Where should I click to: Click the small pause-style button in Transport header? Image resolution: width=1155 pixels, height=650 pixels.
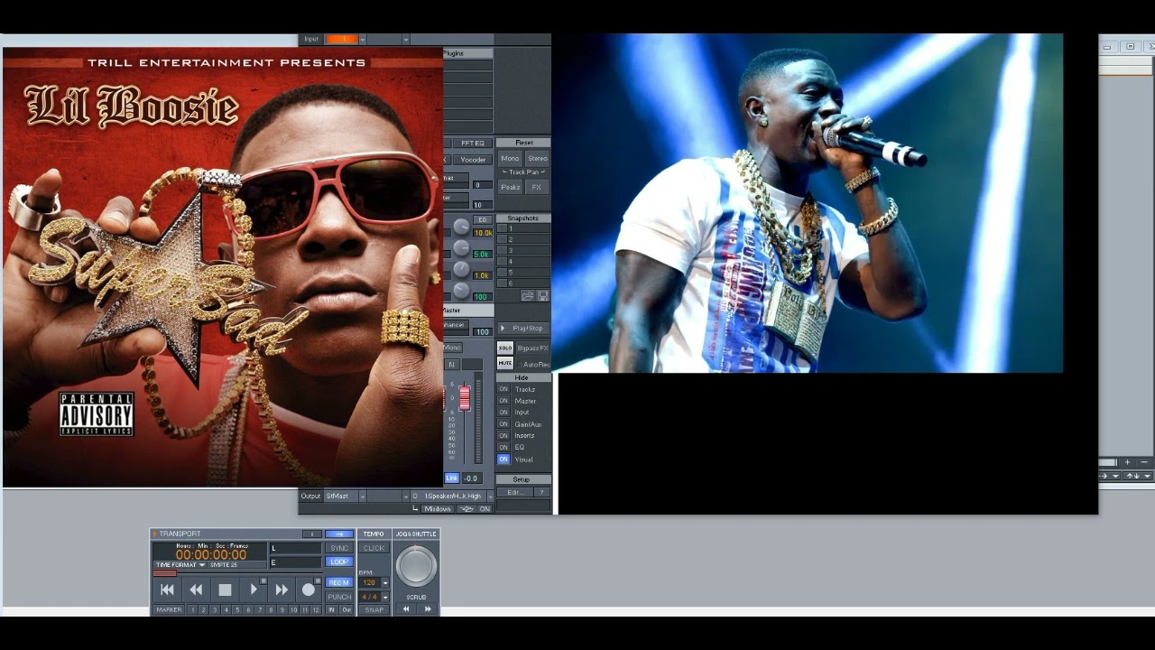click(311, 534)
